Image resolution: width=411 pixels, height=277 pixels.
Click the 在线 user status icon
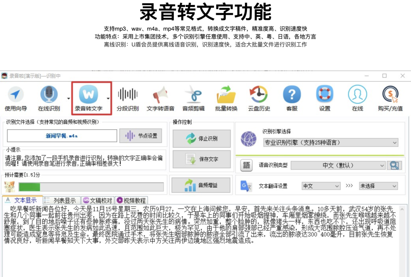(357, 99)
